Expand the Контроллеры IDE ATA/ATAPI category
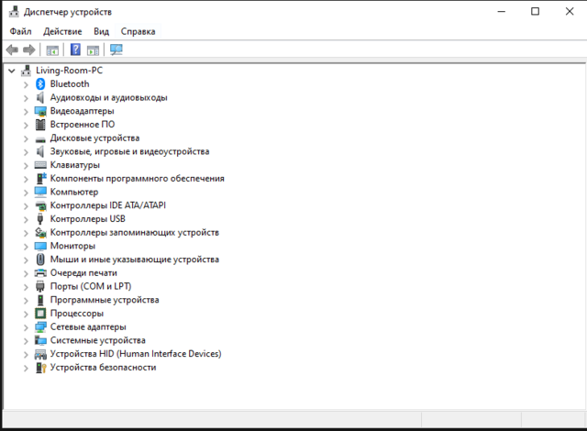The image size is (587, 431). [x=26, y=206]
